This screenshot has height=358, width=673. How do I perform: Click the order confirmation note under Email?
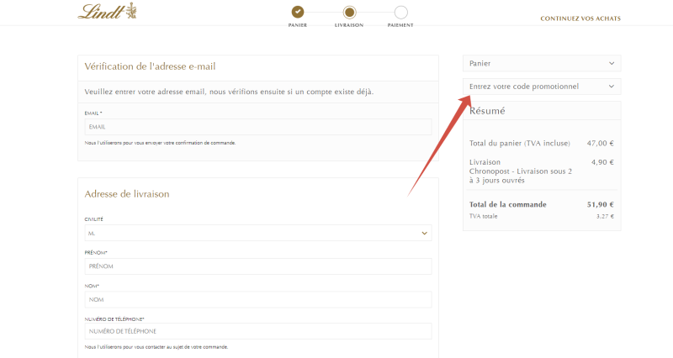click(160, 143)
